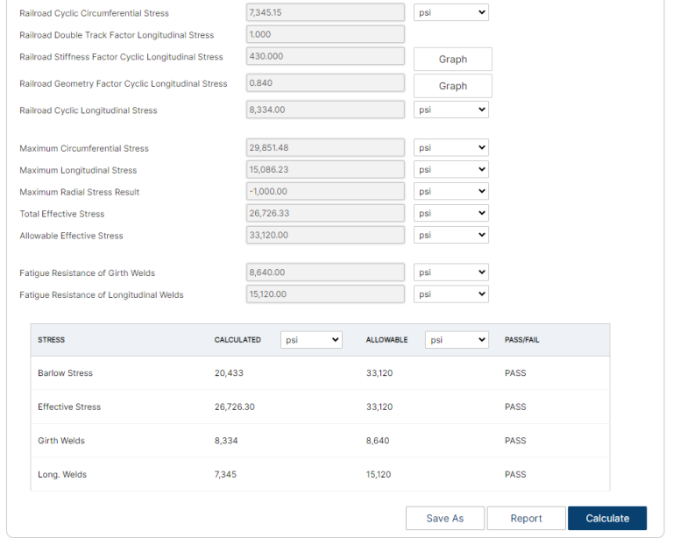
Task: Click the Save As button
Action: (x=444, y=519)
